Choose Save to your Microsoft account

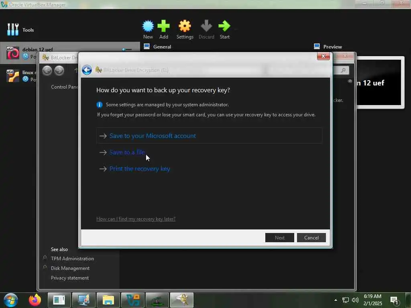[209, 136]
